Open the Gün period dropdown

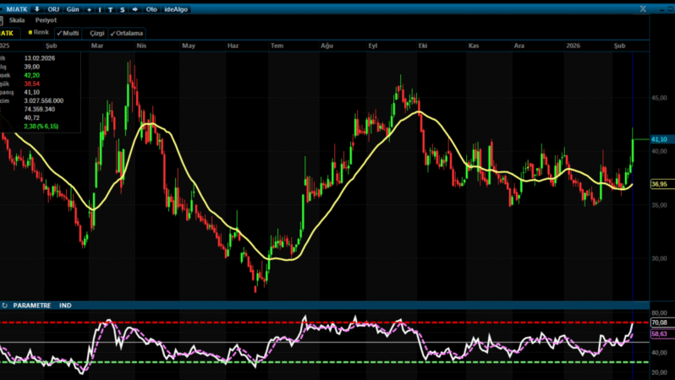click(73, 8)
